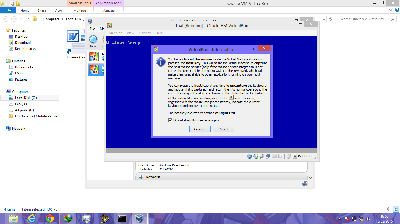The height and width of the screenshot is (224, 400).
Task: Open the View menu in VM window
Action: [131, 33]
